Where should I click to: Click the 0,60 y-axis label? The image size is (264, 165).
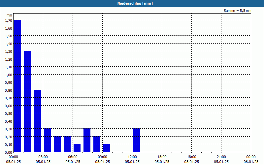coord(9,106)
